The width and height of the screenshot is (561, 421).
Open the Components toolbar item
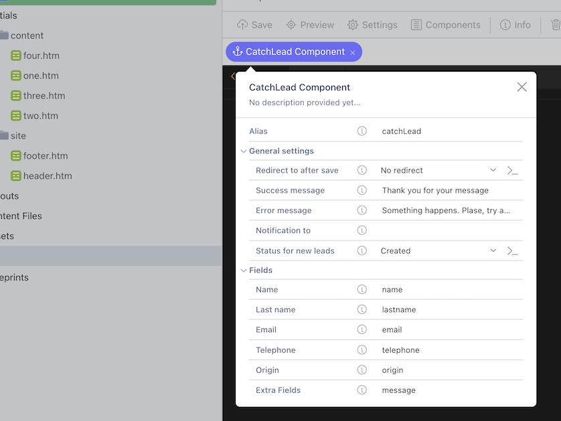(445, 25)
